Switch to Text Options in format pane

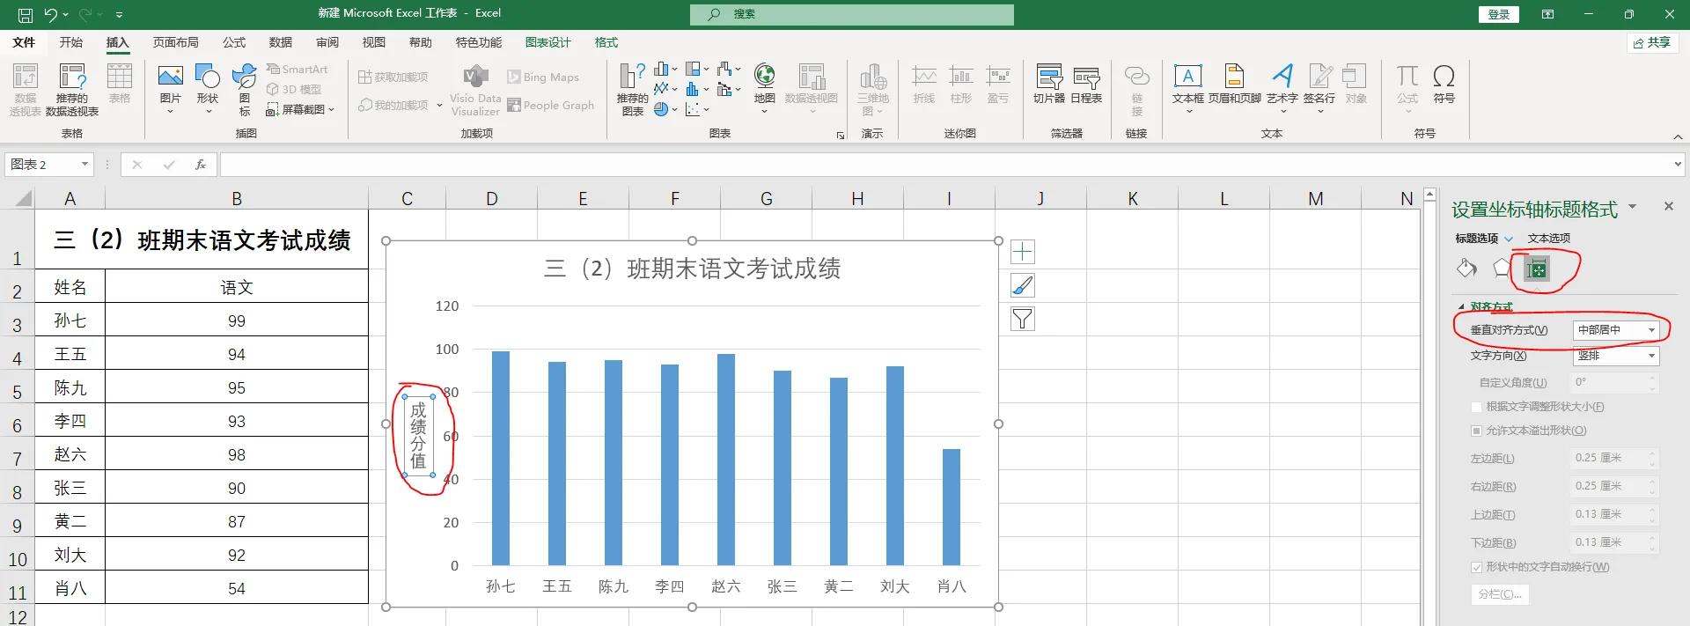pyautogui.click(x=1548, y=239)
